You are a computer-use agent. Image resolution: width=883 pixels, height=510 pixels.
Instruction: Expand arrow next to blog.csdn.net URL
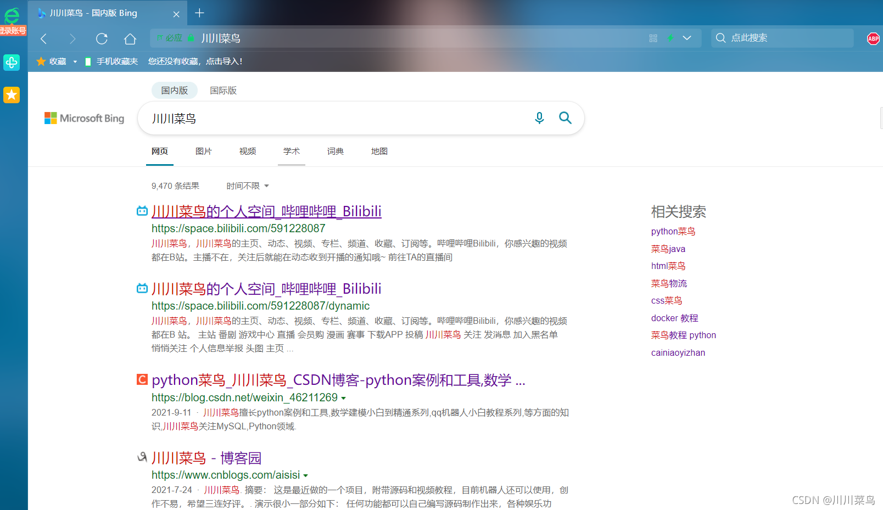click(344, 398)
